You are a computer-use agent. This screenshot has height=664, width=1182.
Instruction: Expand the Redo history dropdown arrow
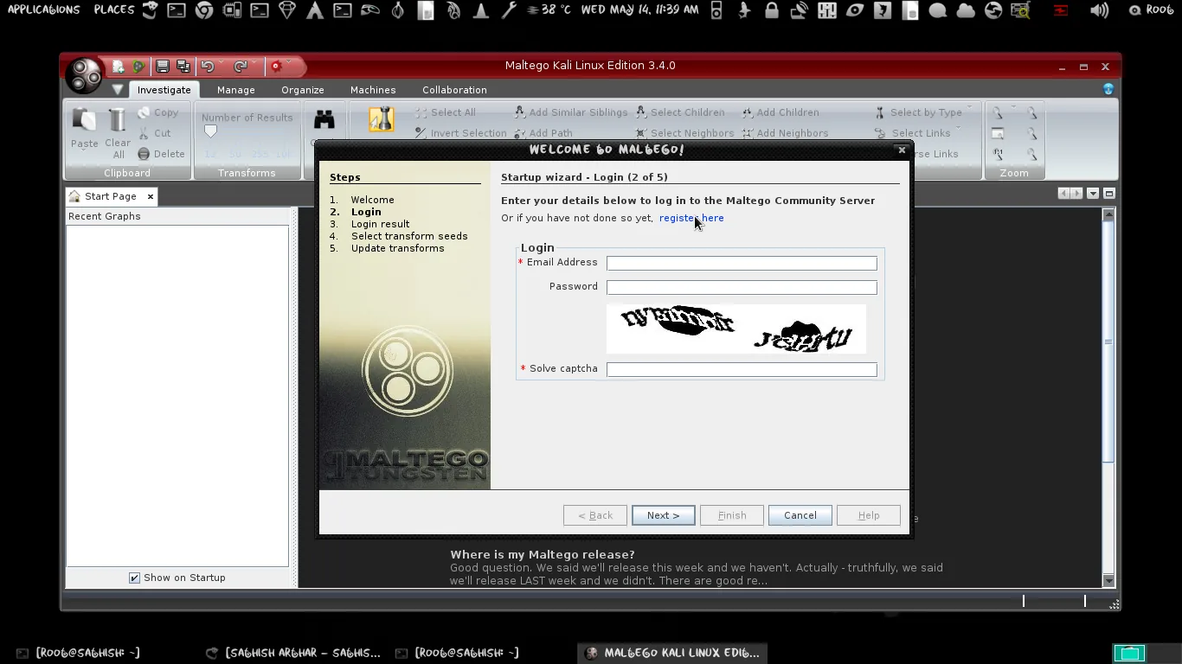[x=254, y=63]
